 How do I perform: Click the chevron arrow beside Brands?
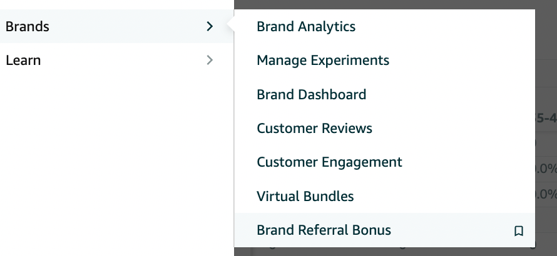coord(210,26)
